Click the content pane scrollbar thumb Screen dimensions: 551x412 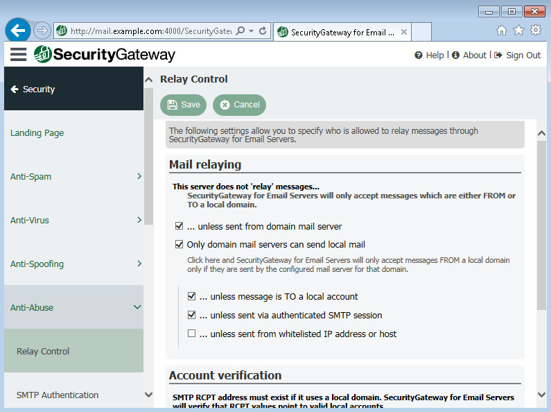click(x=541, y=225)
